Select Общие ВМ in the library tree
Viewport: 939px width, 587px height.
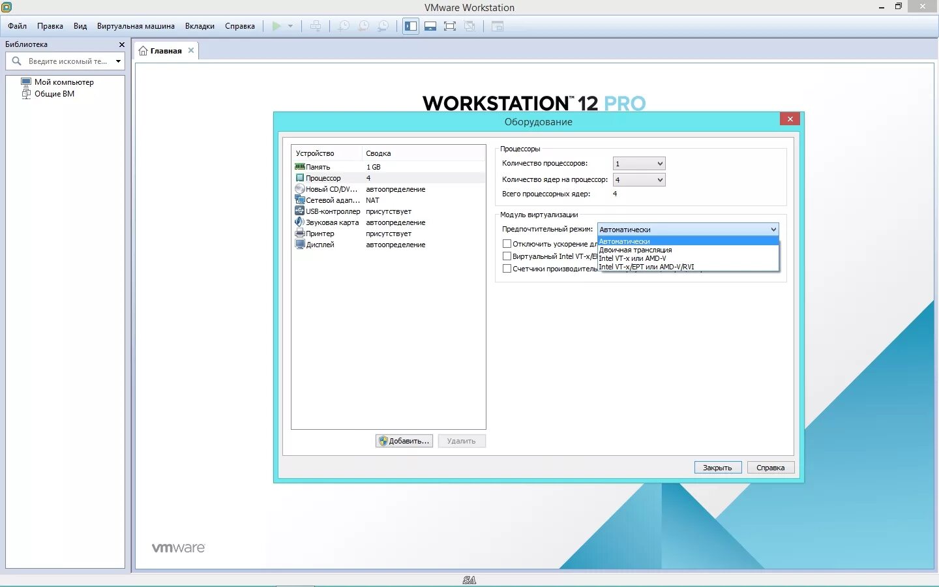point(54,94)
